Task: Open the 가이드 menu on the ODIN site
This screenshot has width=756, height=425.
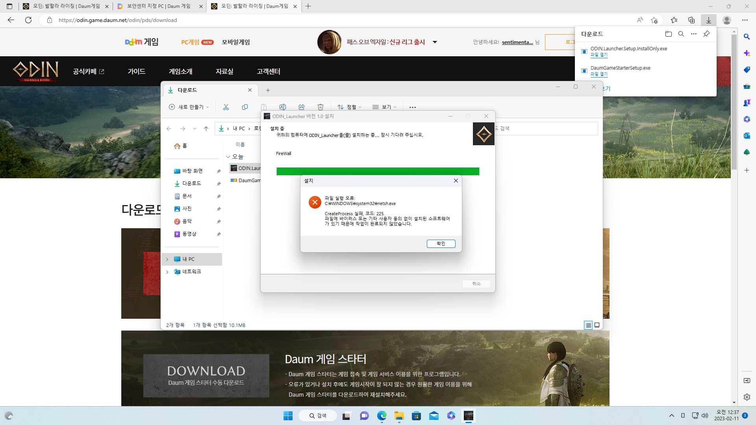Action: point(136,71)
